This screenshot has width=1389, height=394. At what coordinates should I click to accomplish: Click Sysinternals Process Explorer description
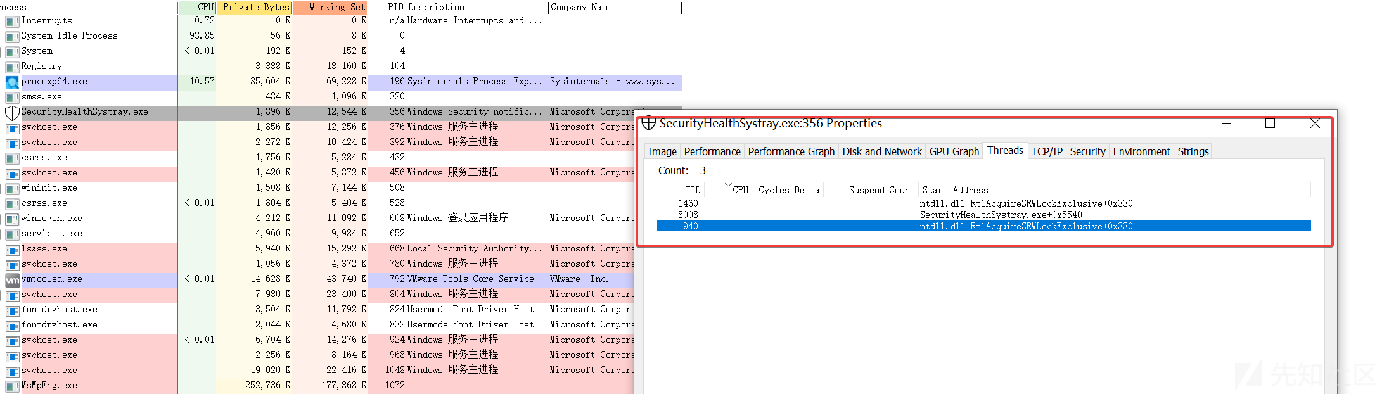point(475,82)
